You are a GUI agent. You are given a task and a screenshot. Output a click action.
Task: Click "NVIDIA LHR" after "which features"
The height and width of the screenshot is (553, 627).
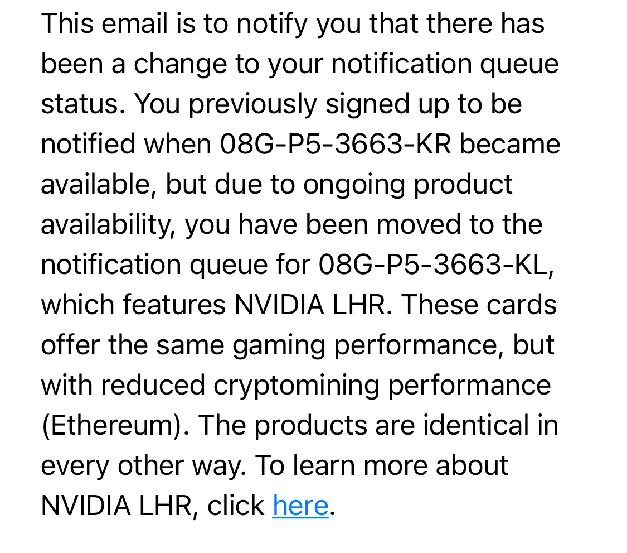click(x=309, y=304)
